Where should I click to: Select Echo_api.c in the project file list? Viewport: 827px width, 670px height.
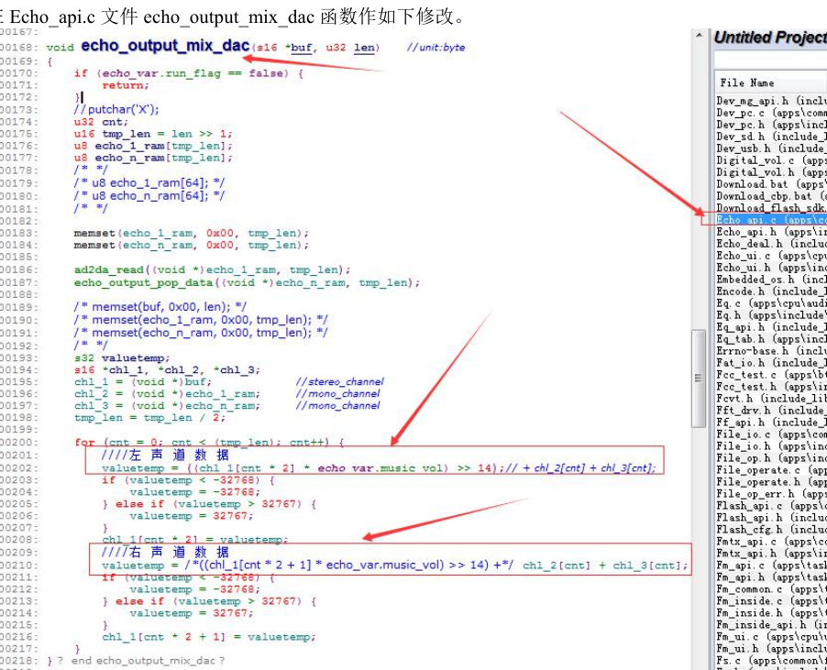click(x=771, y=220)
